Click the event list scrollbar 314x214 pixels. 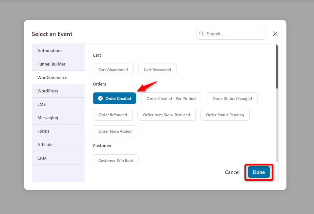[x=277, y=67]
